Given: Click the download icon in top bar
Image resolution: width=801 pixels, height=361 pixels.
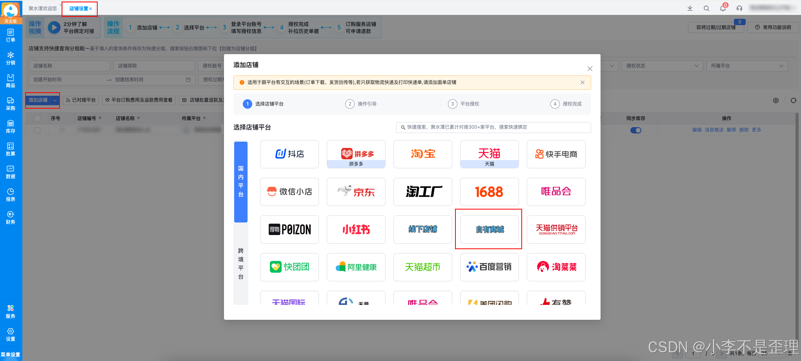Looking at the screenshot, I should point(690,8).
